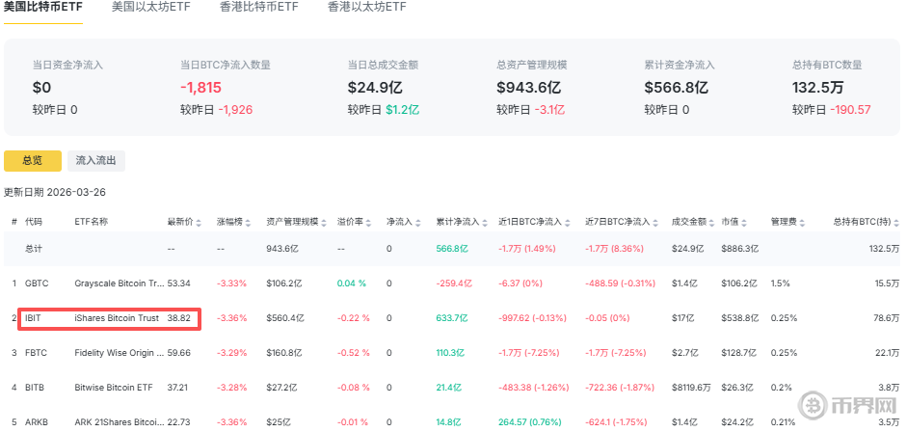Click IBIT 资产管理规模 $560.4亿 cell
This screenshot has width=907, height=432.
point(285,318)
